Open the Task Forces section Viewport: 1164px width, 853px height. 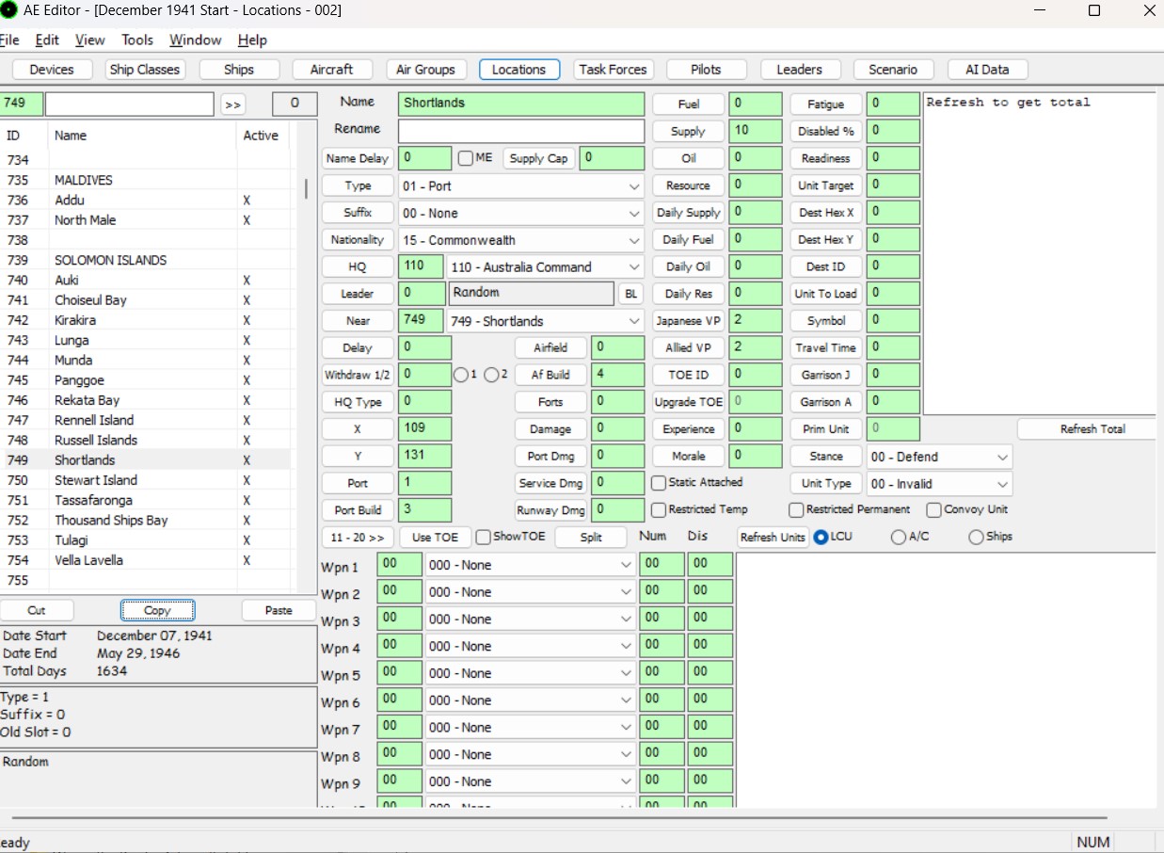pos(613,70)
